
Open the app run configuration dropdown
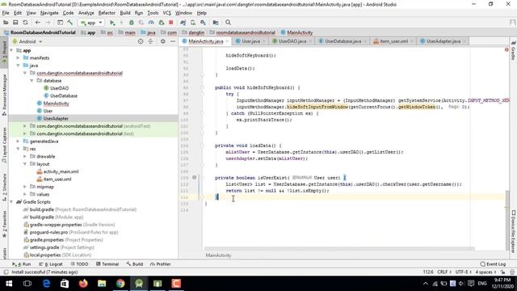tap(91, 23)
